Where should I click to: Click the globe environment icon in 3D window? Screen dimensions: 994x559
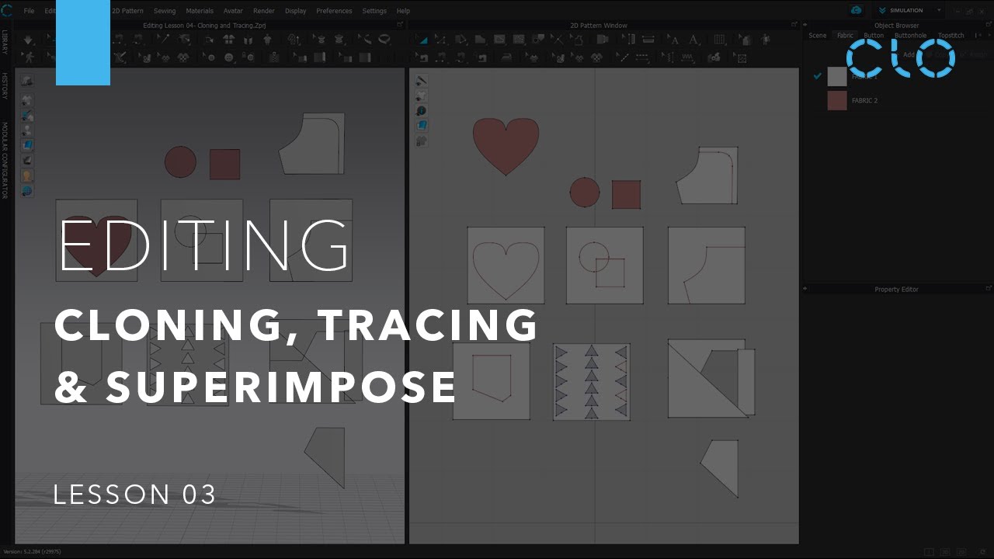click(27, 191)
